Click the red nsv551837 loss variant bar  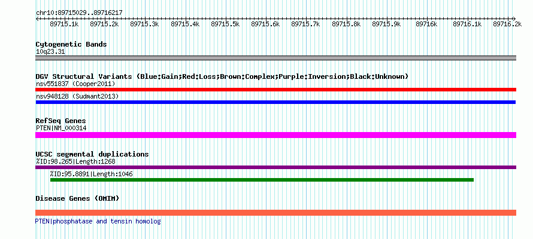point(275,90)
